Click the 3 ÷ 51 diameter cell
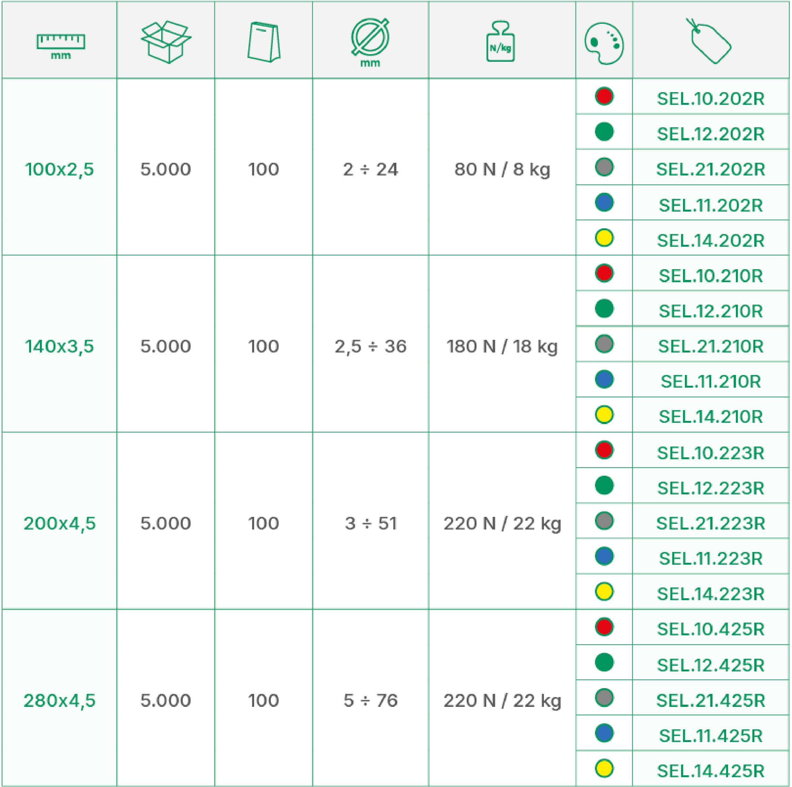Screen dimensions: 792x787 [371, 524]
